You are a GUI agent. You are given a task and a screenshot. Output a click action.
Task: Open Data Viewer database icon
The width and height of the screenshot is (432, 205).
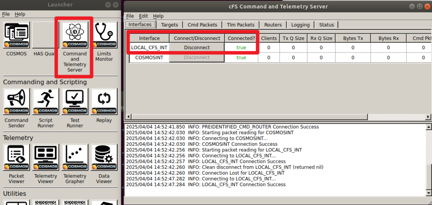click(104, 157)
